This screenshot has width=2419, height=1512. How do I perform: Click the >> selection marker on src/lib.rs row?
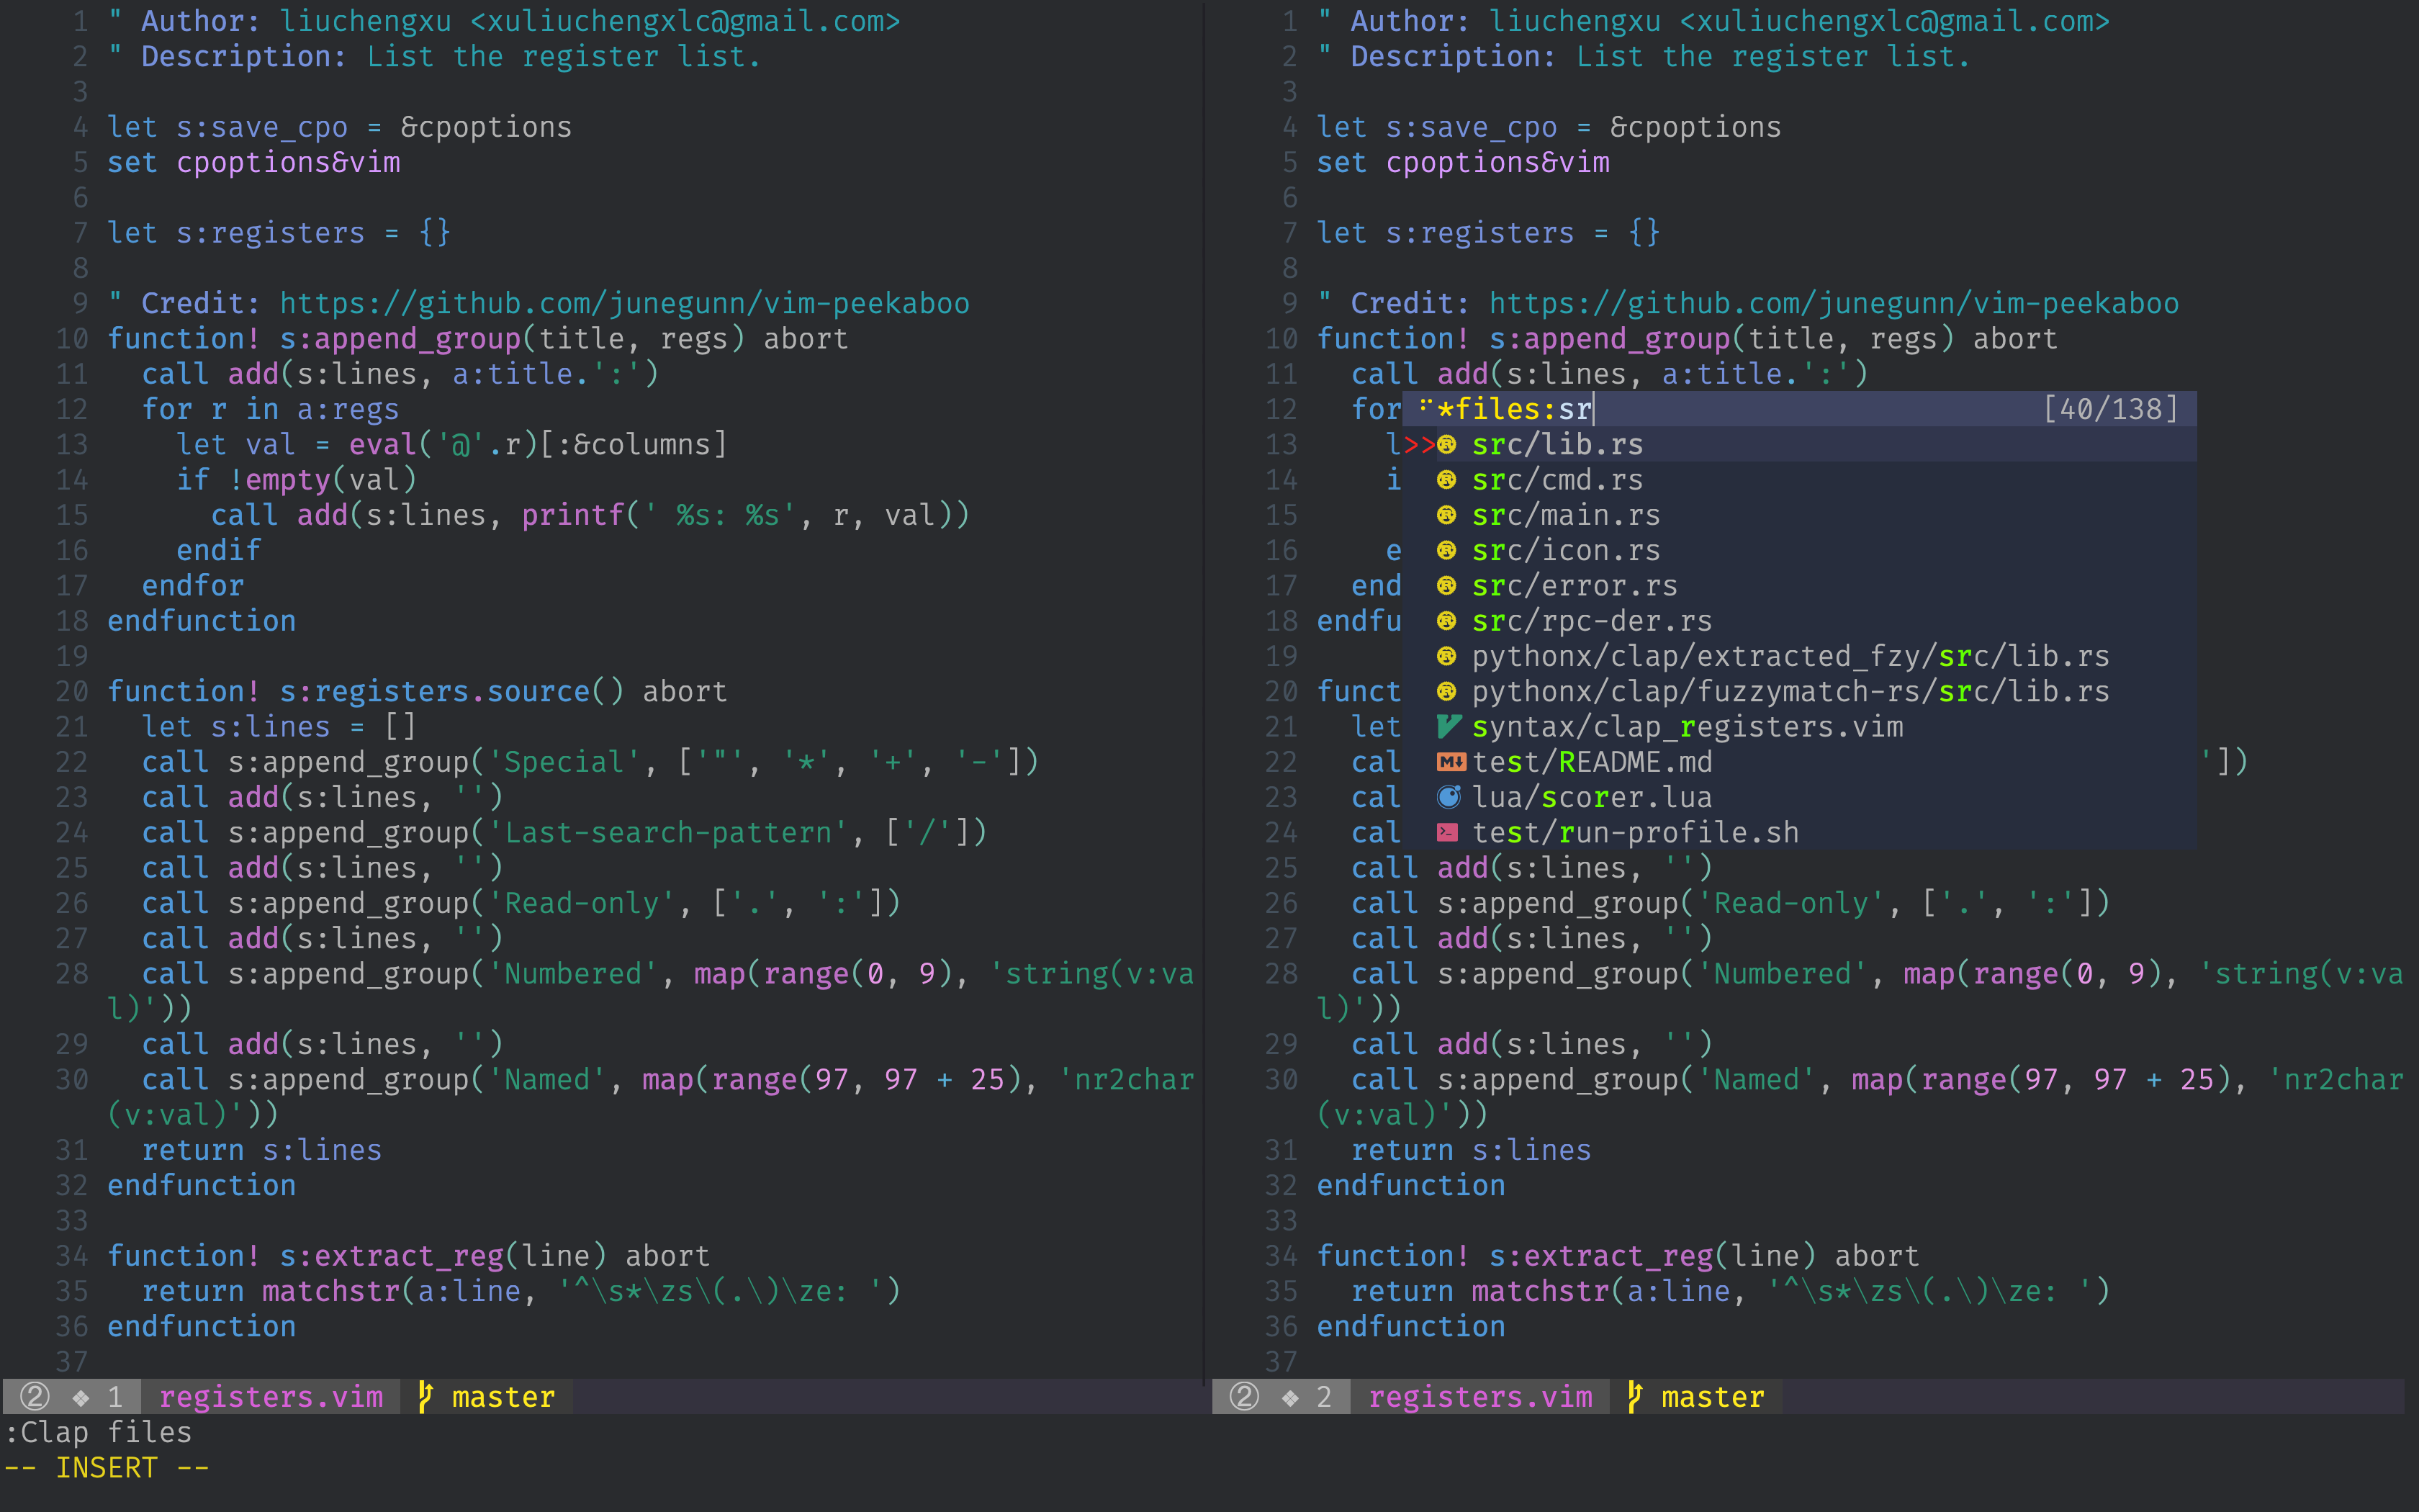(1420, 445)
